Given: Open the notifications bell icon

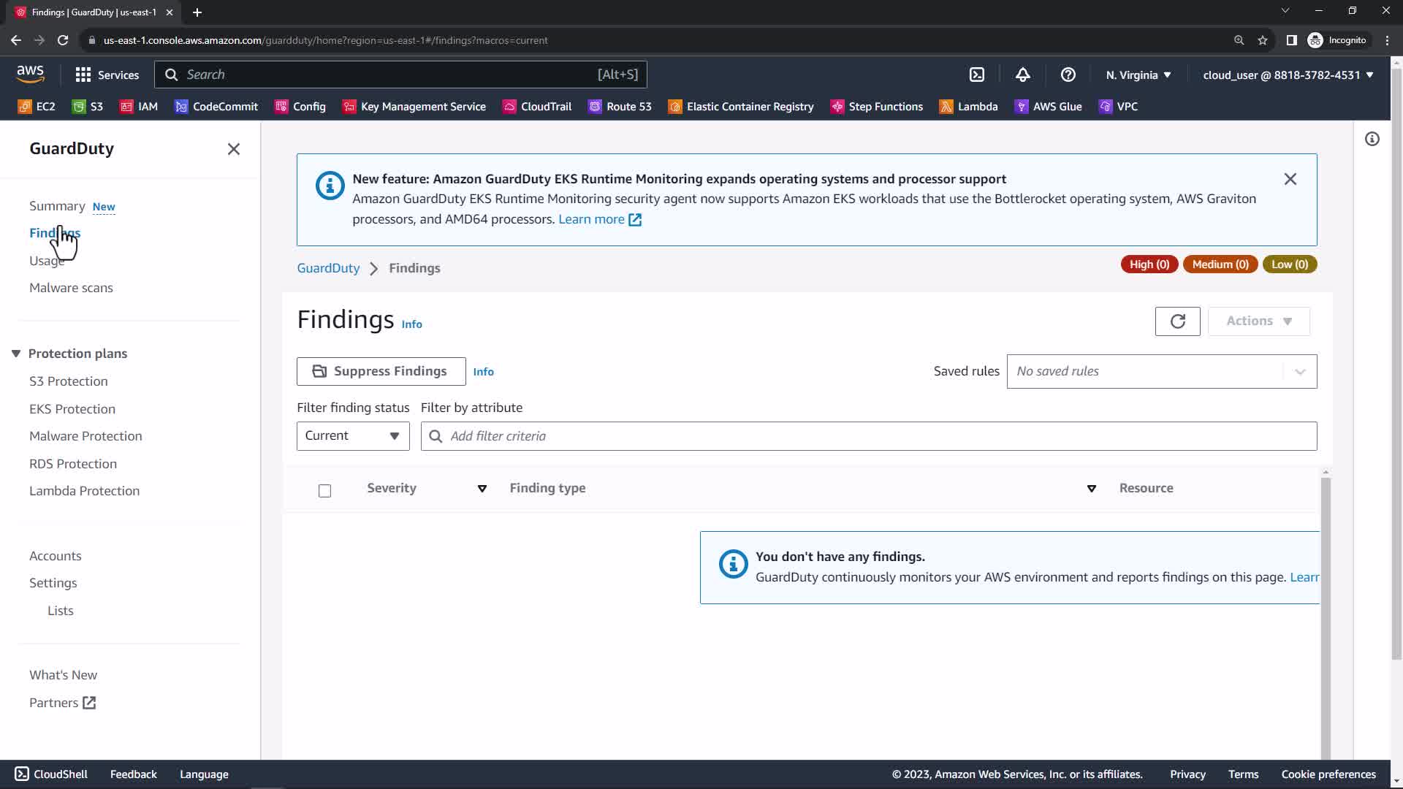Looking at the screenshot, I should pos(1022,75).
